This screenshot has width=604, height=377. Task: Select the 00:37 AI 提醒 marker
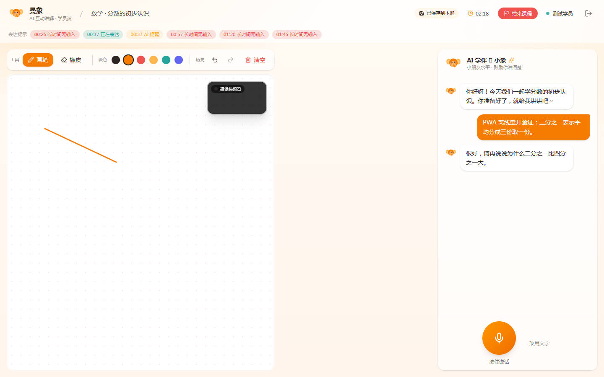click(145, 34)
